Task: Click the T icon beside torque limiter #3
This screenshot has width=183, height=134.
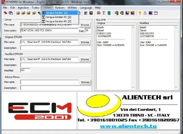Action: (x=43, y=21)
